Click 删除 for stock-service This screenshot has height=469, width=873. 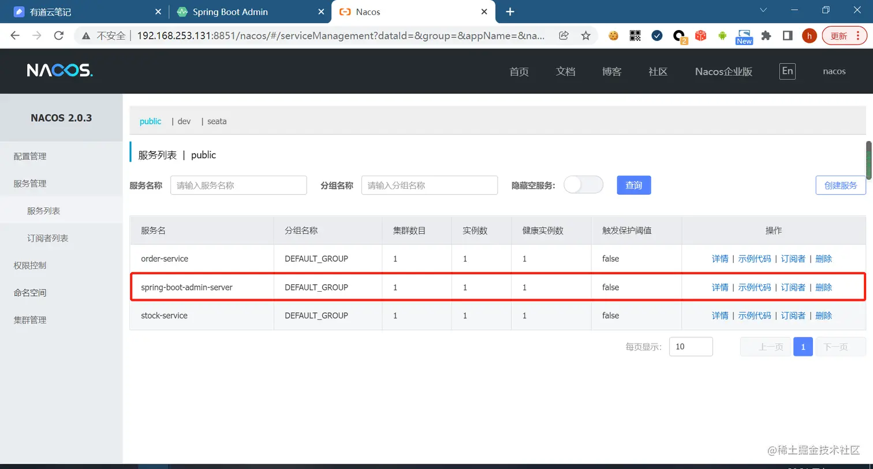[823, 315]
